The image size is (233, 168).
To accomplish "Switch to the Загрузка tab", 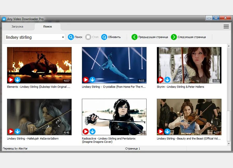I will (17, 27).
